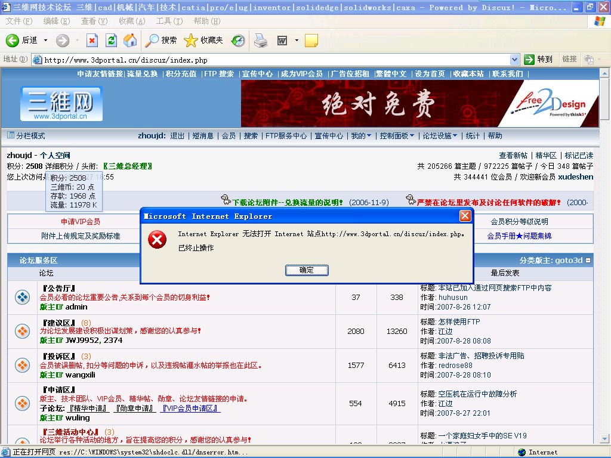Open the 查看(V) menu
The image size is (611, 458).
94,21
